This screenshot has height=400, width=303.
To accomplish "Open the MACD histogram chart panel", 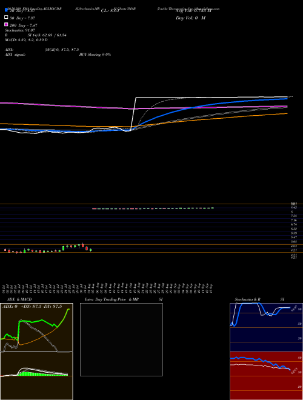I will click(x=36, y=376).
